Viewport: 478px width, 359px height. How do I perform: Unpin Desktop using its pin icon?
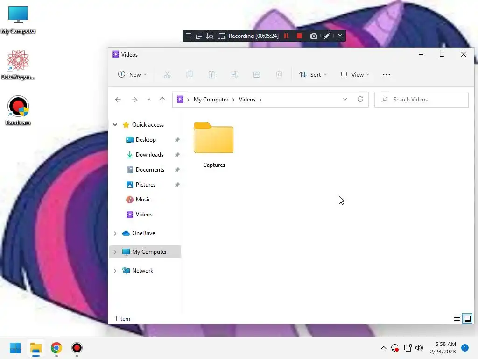click(177, 140)
